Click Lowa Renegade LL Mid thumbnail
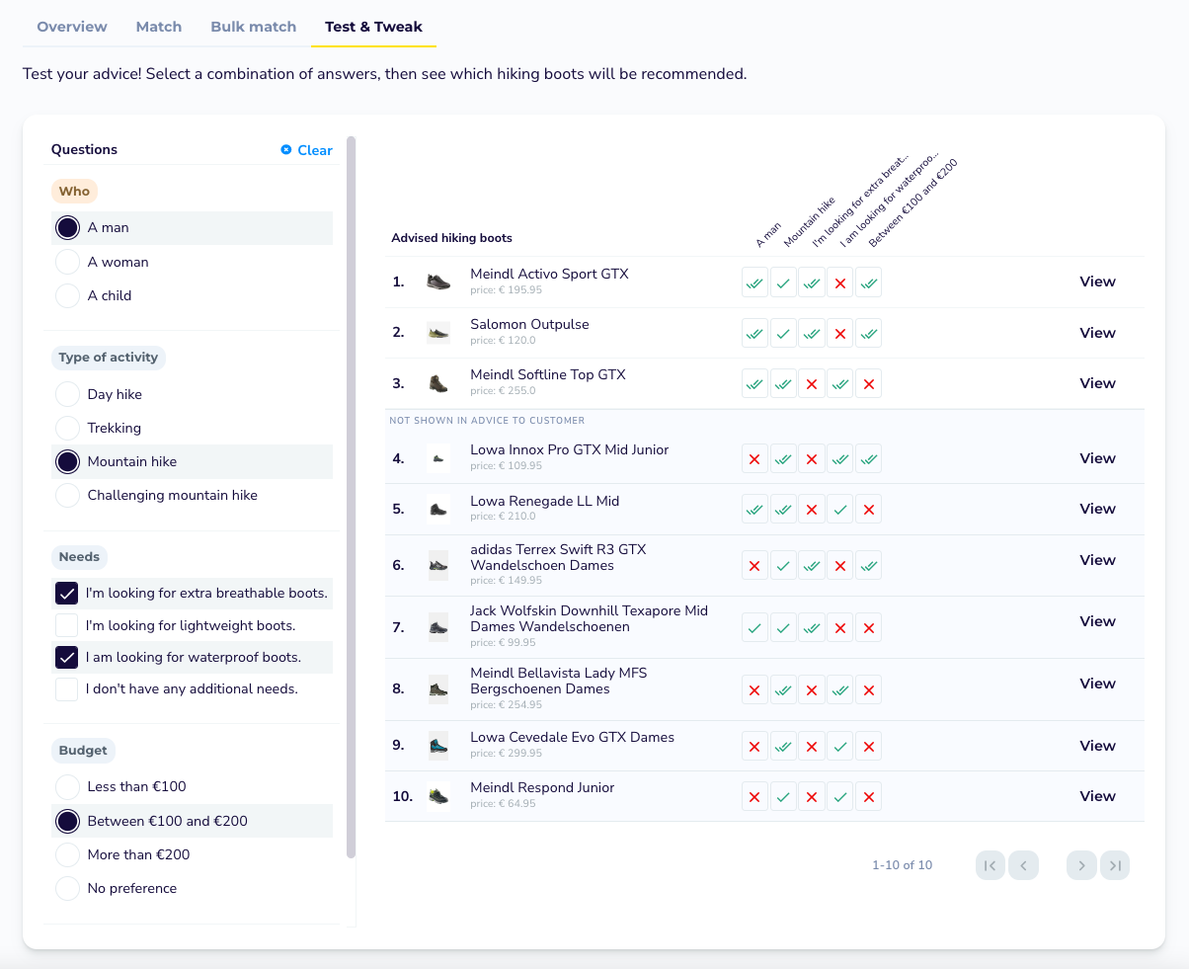1189x969 pixels. pyautogui.click(x=438, y=510)
